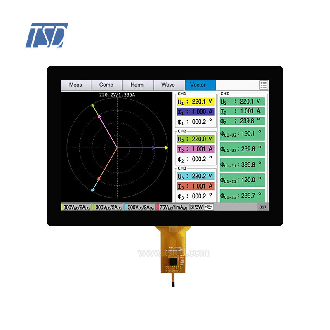
Task: Open green-marked 300V/2A range setting
Action: [108, 207]
